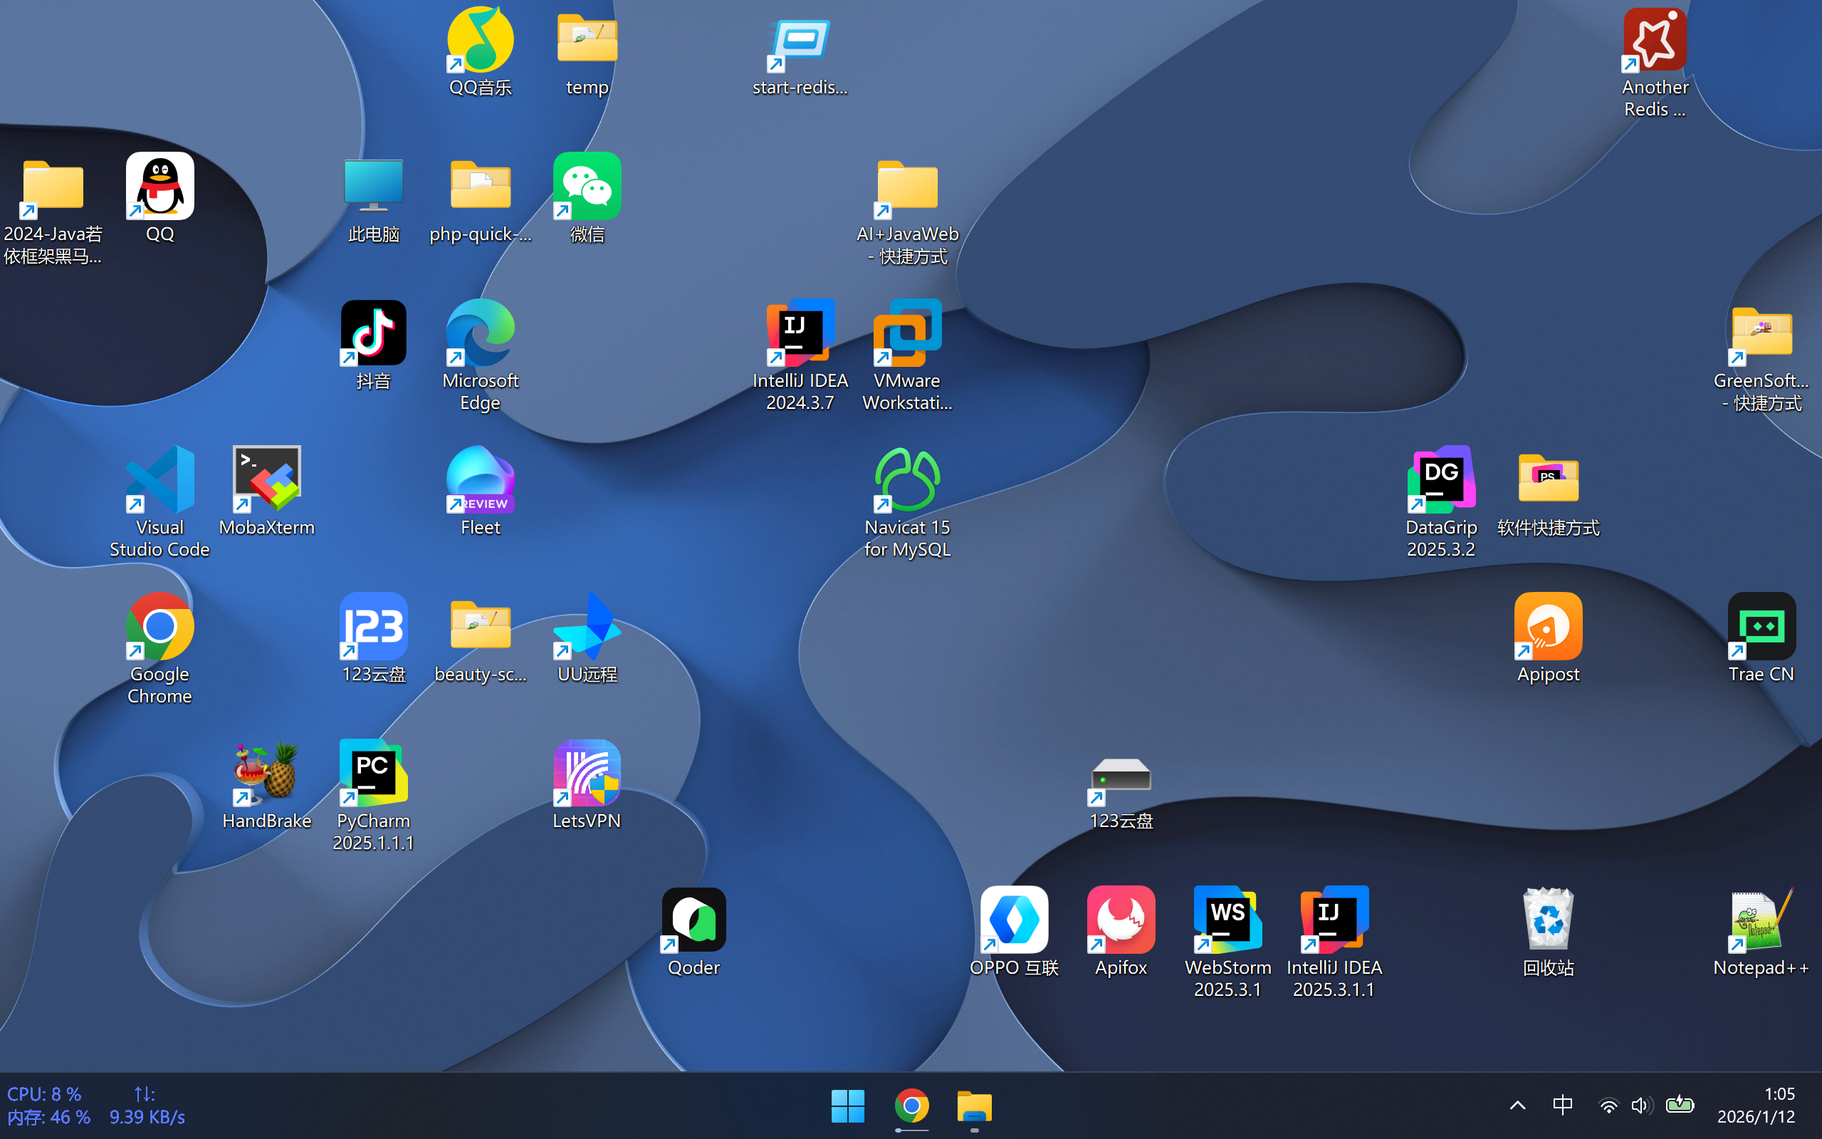Click the CPU 8 % monitor text

click(43, 1094)
